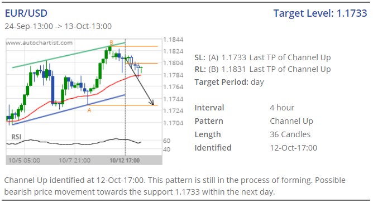Click the 1.1844 price axis label
Viewport: 373px width, 203px height.
pyautogui.click(x=173, y=40)
